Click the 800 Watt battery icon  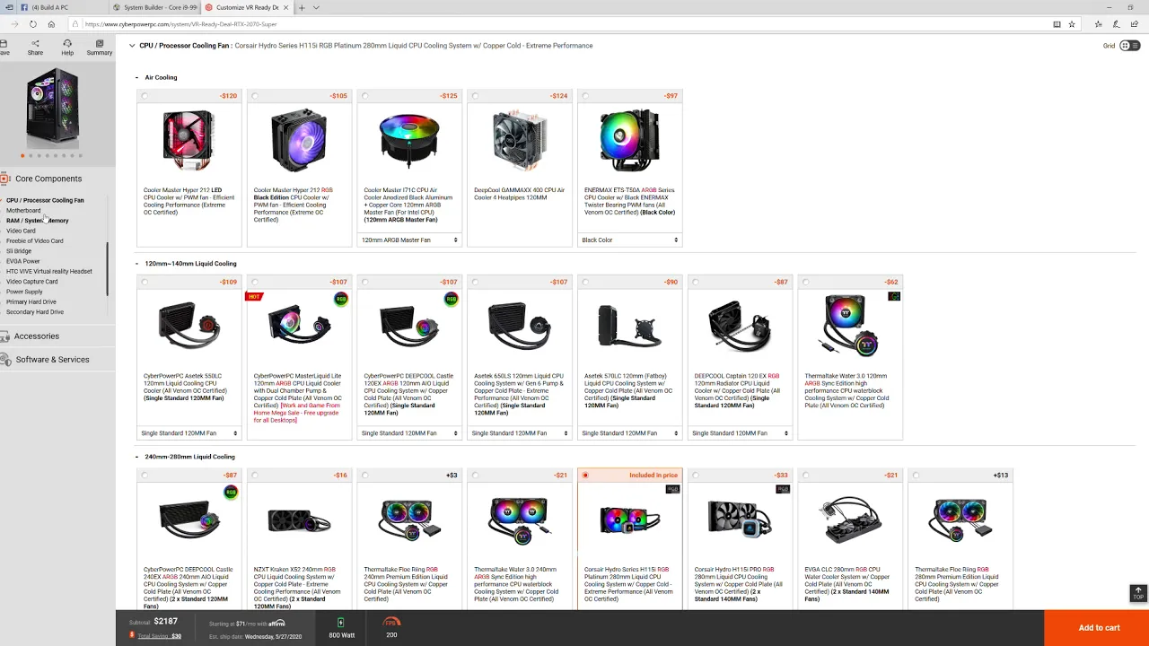point(340,623)
